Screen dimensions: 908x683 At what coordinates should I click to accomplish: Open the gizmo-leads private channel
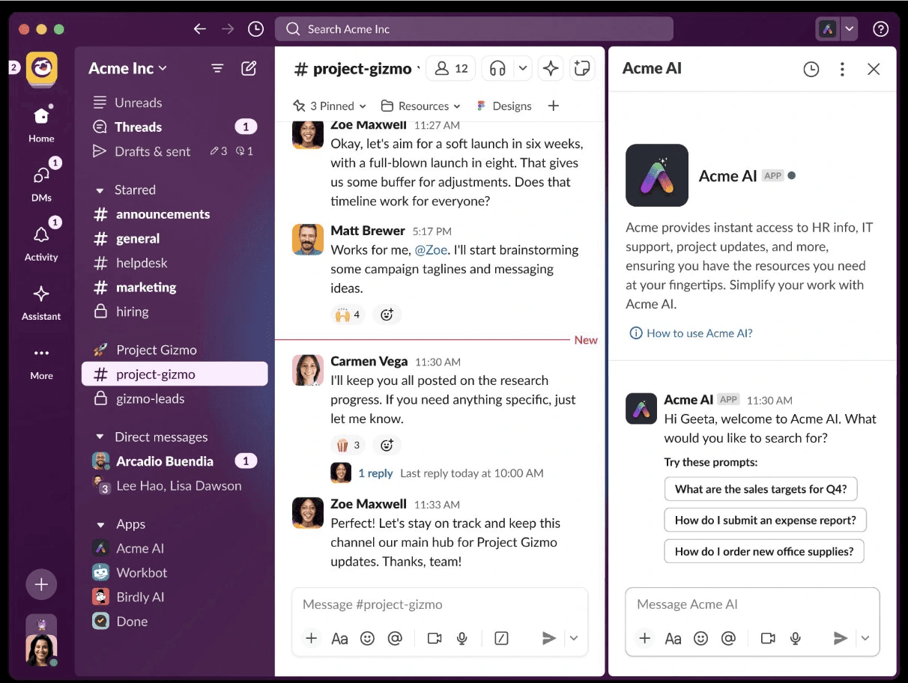[175, 398]
